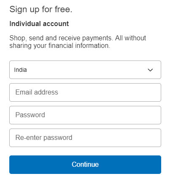Activate the Password text field

point(85,115)
